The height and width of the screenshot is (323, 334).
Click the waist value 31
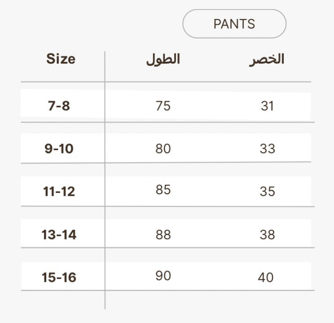pyautogui.click(x=267, y=106)
